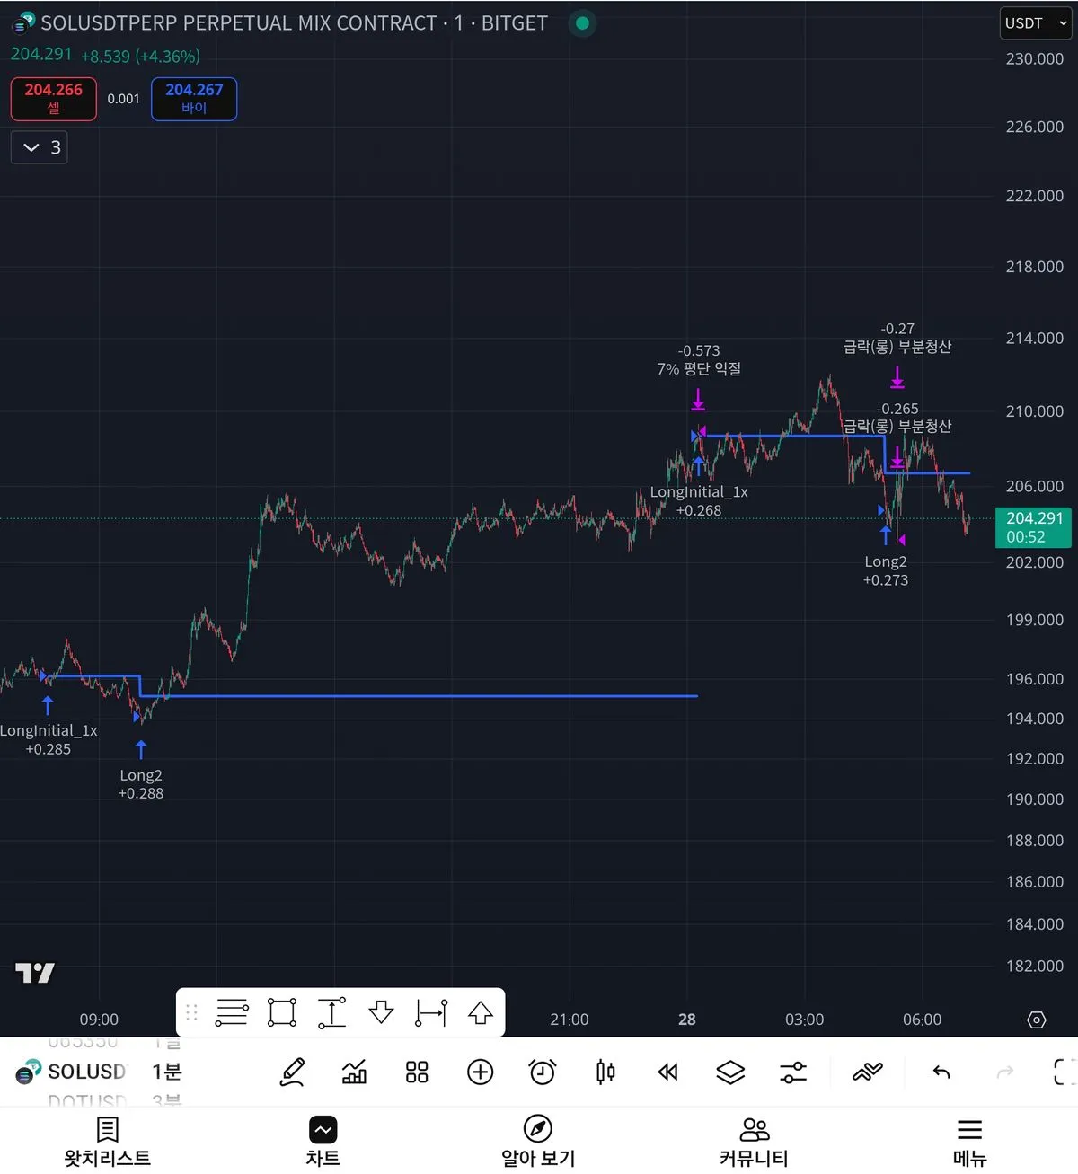The image size is (1078, 1174).
Task: Select the candlestick chart type icon
Action: [605, 1072]
